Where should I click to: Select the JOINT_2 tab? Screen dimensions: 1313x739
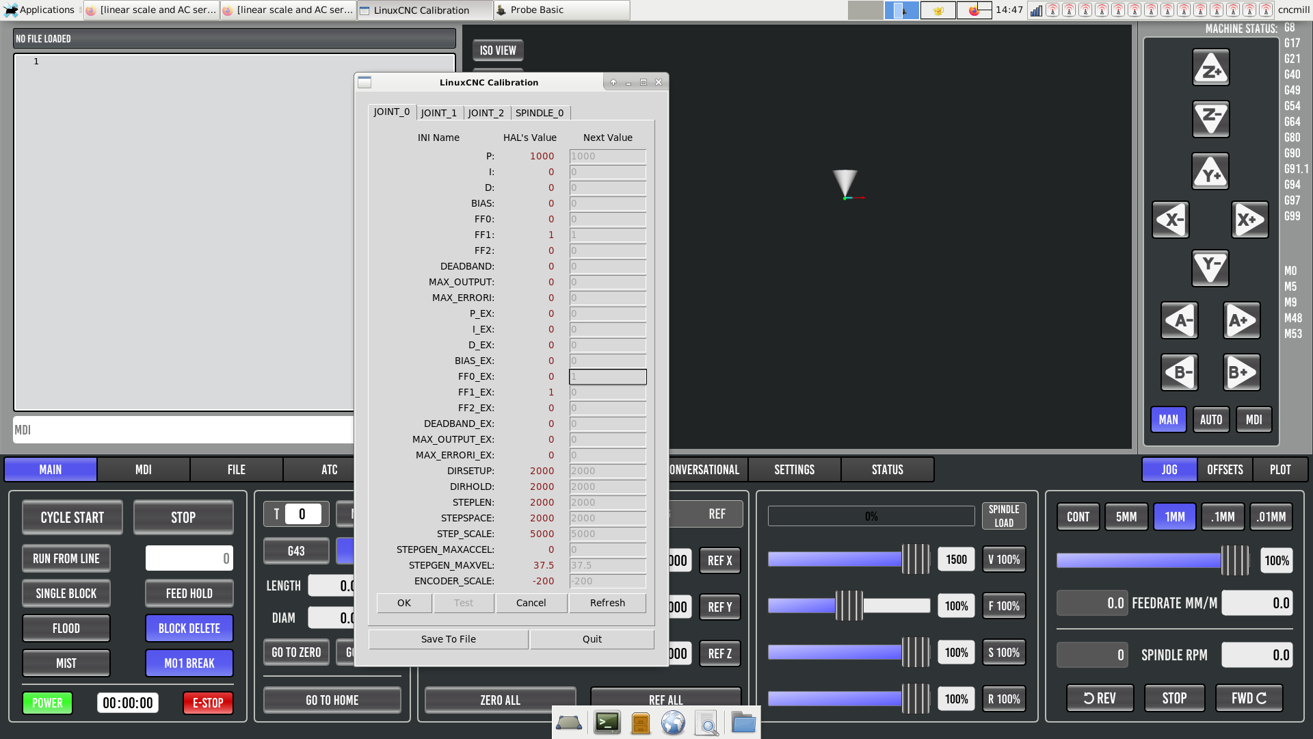coord(486,113)
